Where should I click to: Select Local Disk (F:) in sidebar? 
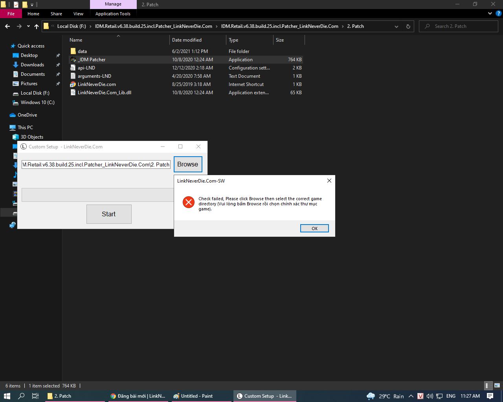pos(35,93)
